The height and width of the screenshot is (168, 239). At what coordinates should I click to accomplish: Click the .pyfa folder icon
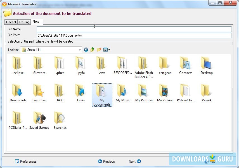[80, 63]
